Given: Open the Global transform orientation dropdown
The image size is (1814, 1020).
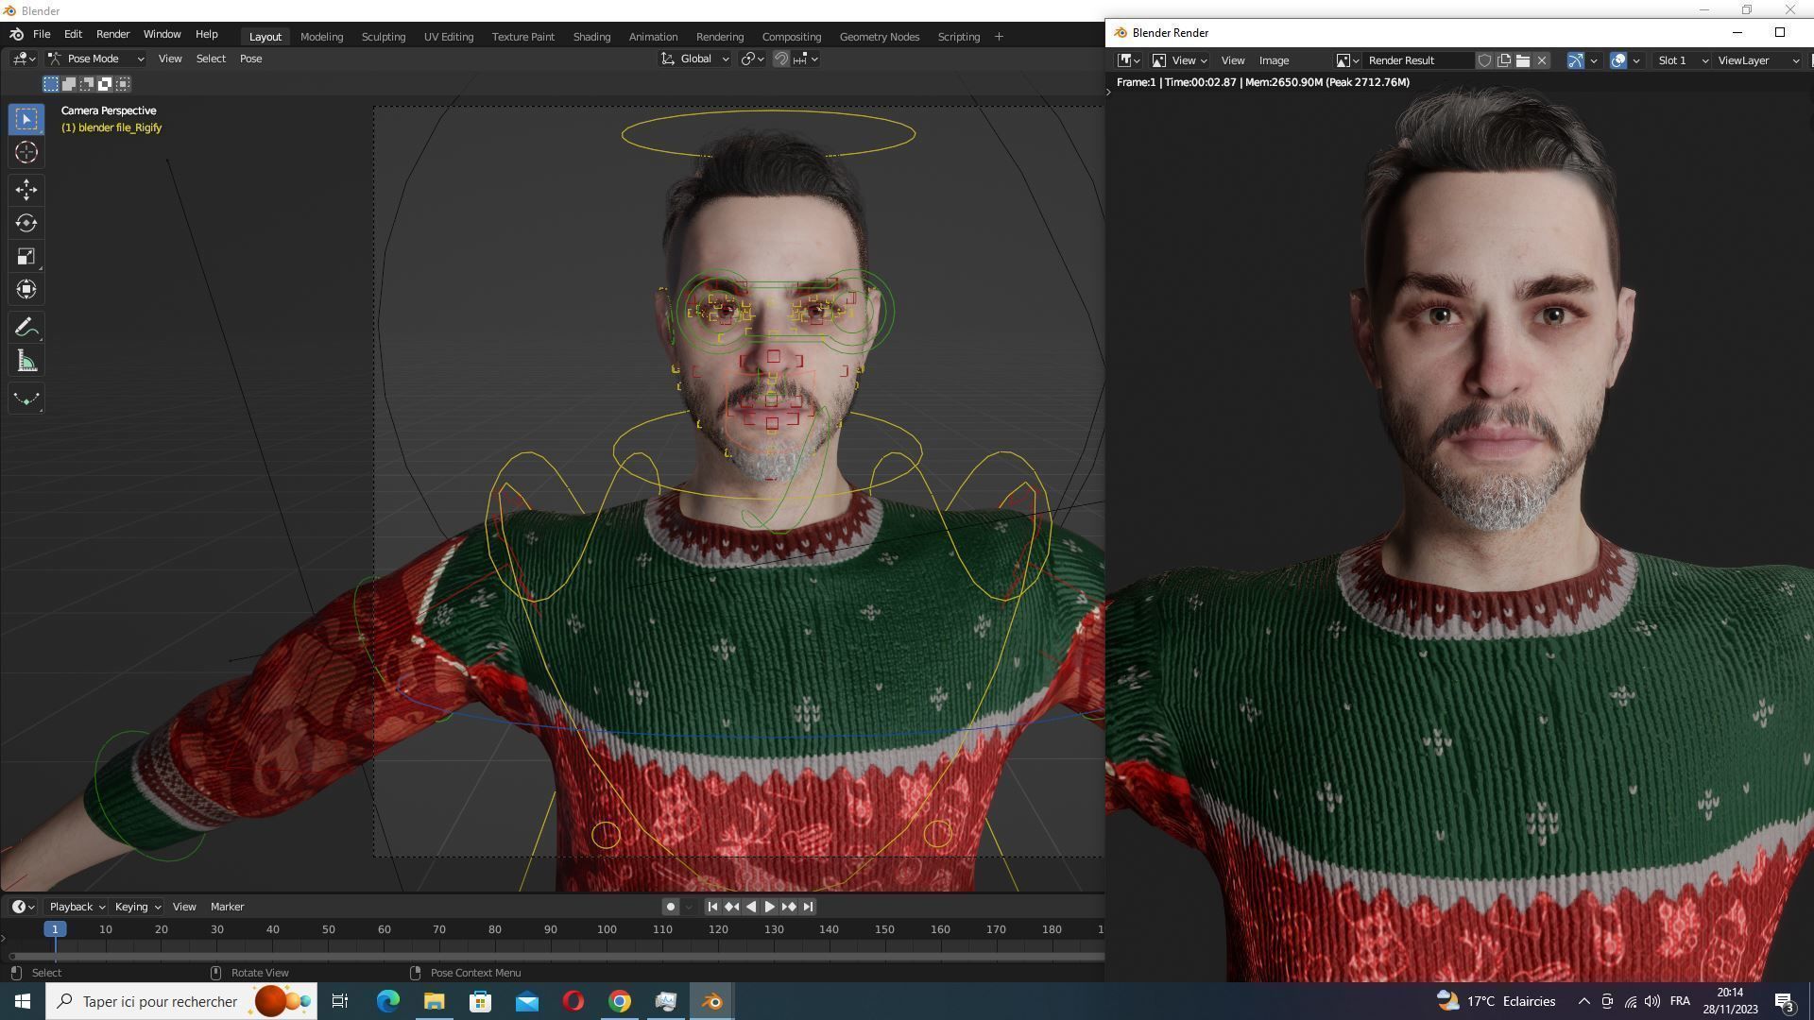Looking at the screenshot, I should pyautogui.click(x=694, y=59).
